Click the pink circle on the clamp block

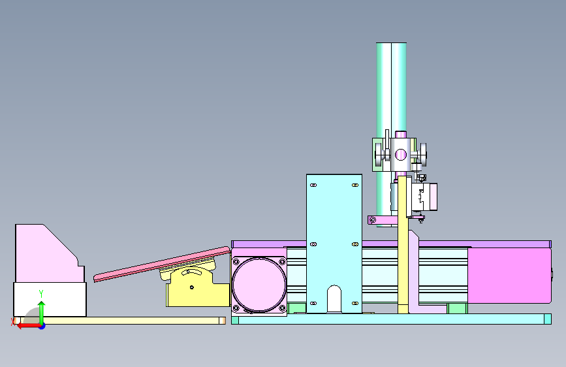click(401, 155)
